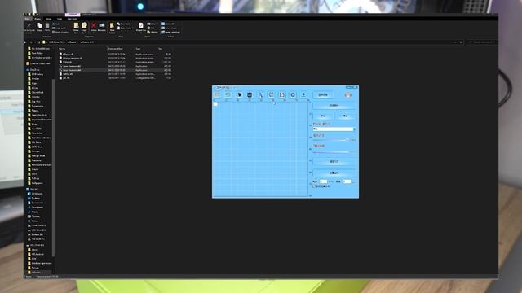The width and height of the screenshot is (522, 293).
Task: Click the Explorer search box
Action: coord(482,42)
